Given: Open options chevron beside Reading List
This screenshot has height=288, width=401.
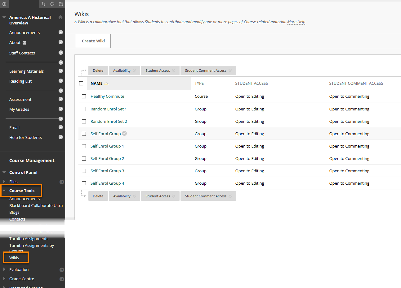Looking at the screenshot, I should tap(61, 81).
